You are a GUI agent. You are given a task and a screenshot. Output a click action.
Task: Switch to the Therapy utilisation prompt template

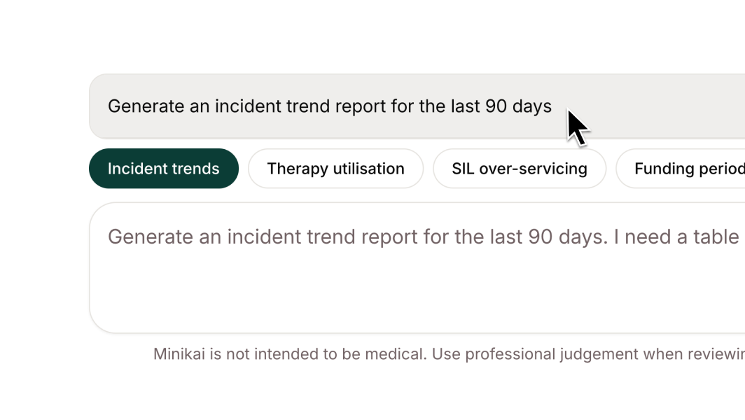click(x=335, y=169)
